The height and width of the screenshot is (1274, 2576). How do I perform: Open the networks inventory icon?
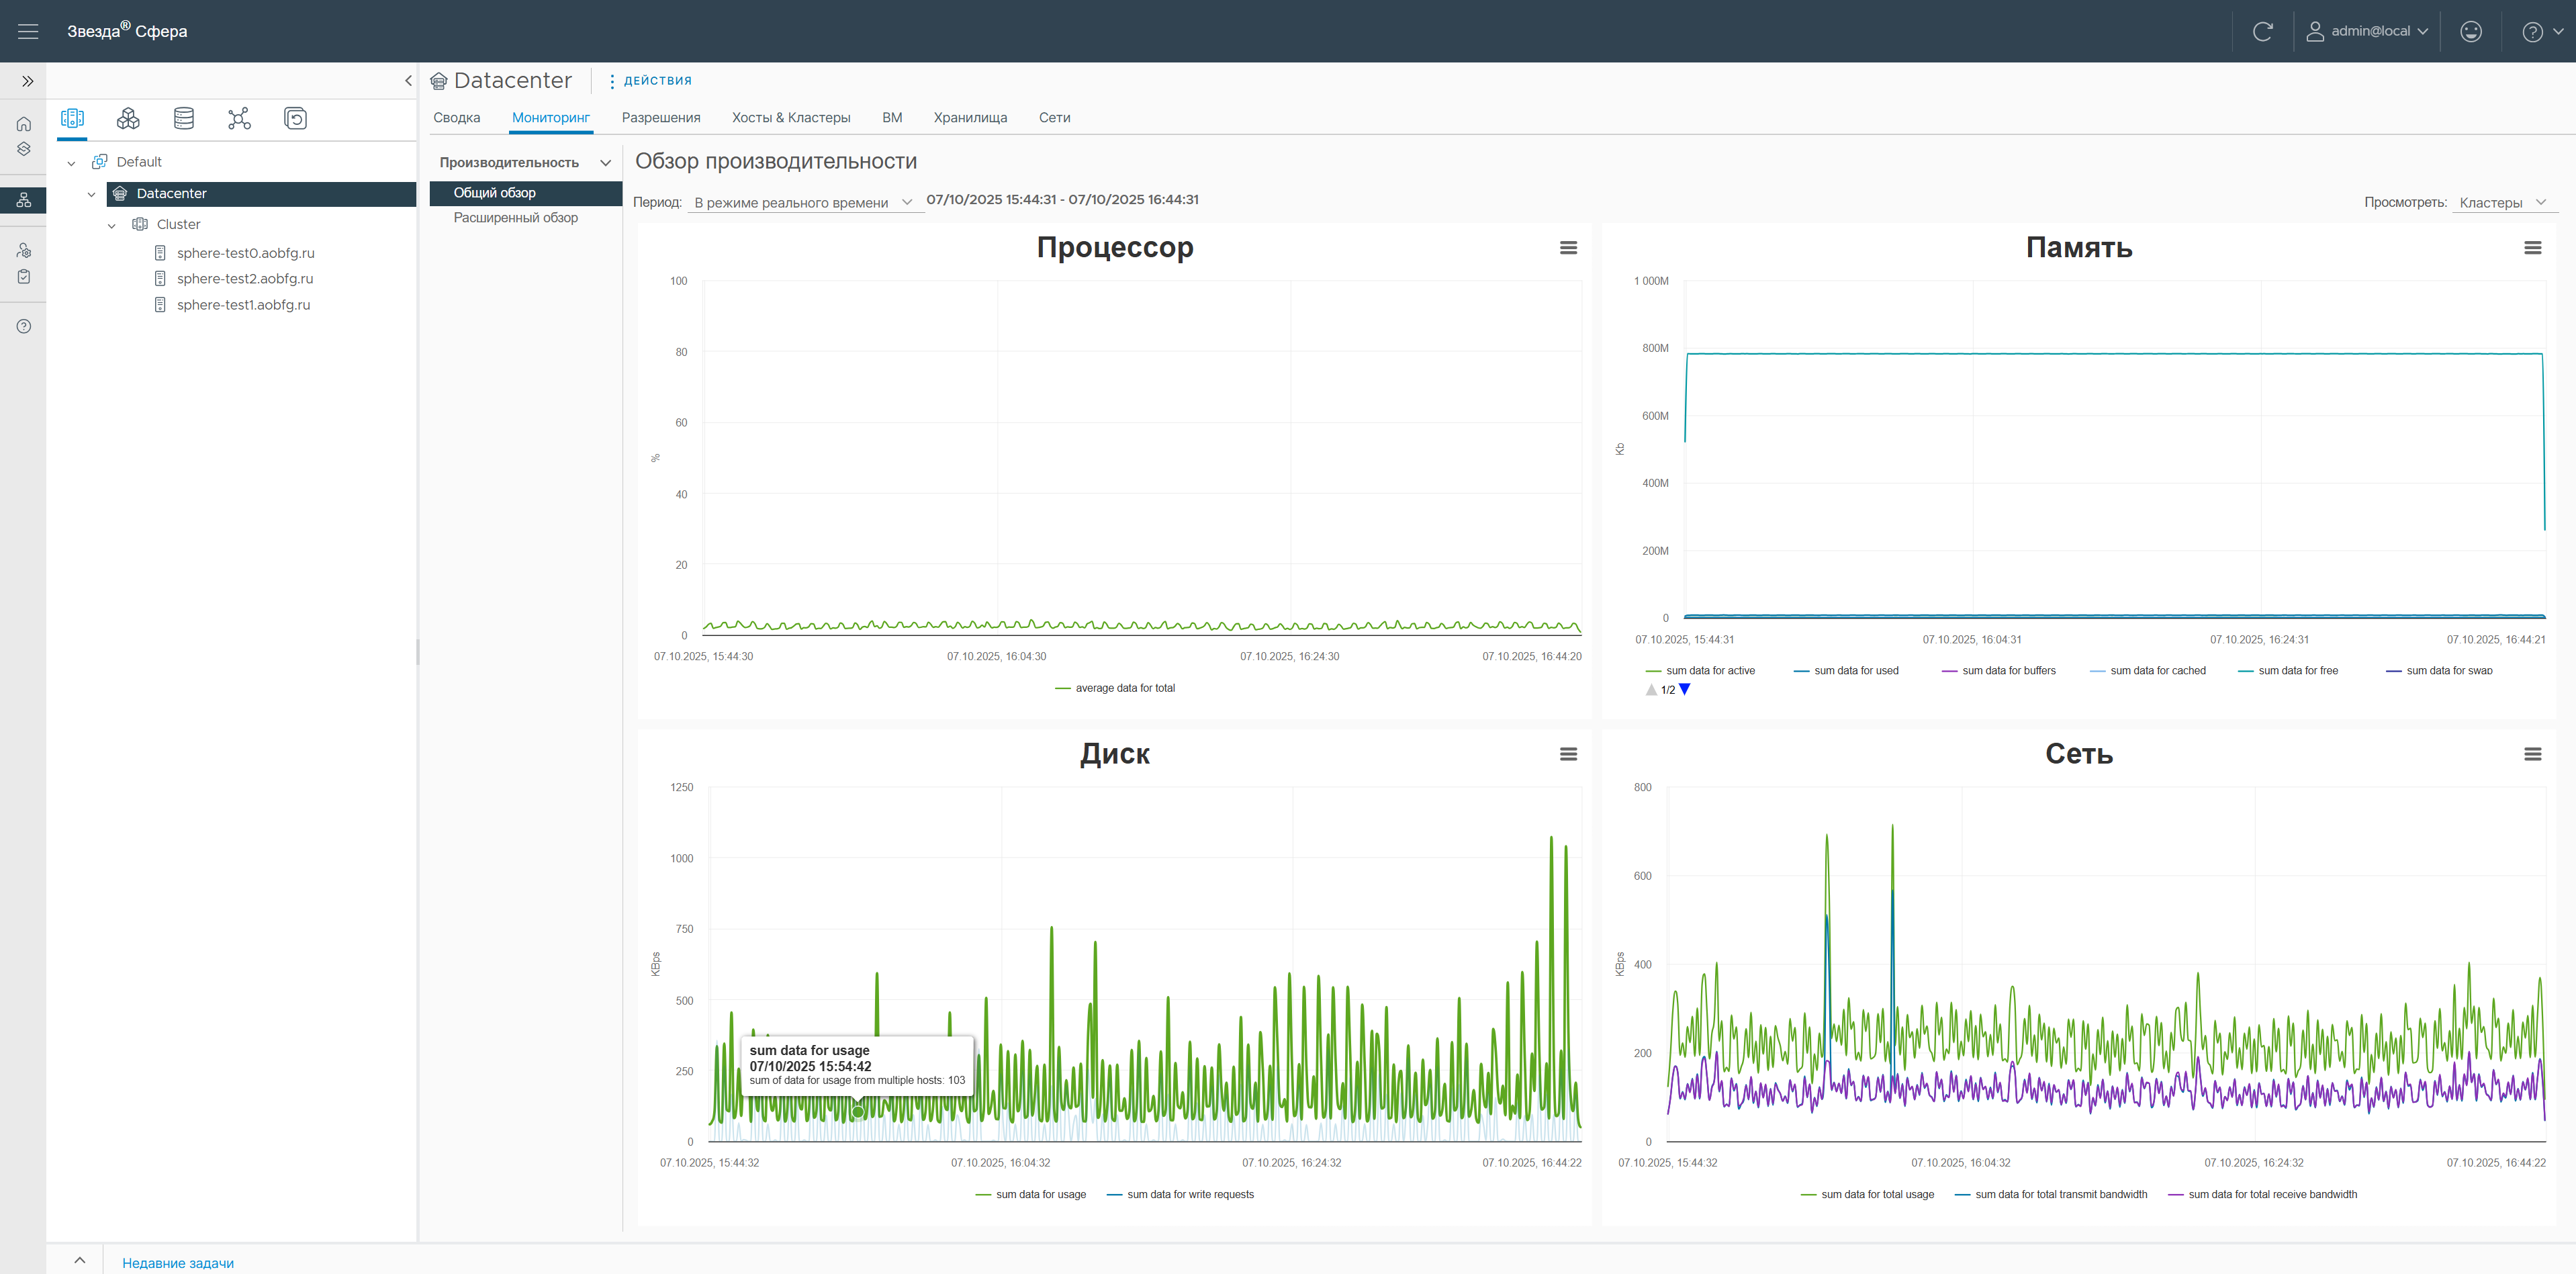tap(239, 119)
